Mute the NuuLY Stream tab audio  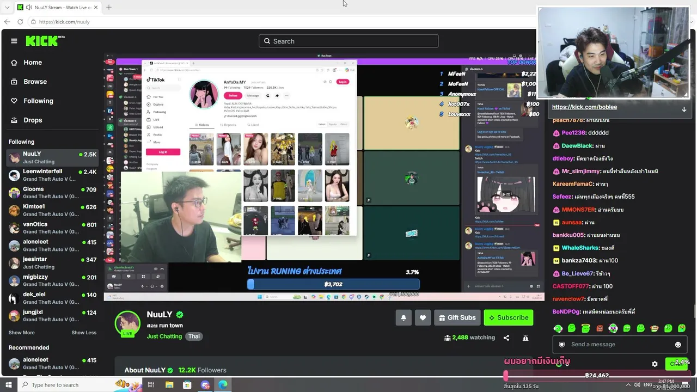point(28,8)
